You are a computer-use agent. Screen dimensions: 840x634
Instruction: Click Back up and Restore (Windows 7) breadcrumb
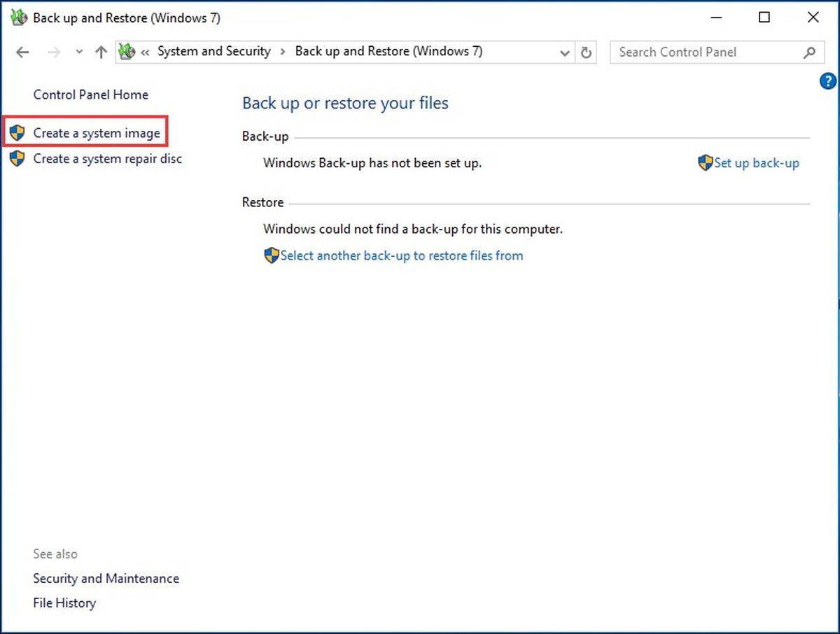pos(388,51)
